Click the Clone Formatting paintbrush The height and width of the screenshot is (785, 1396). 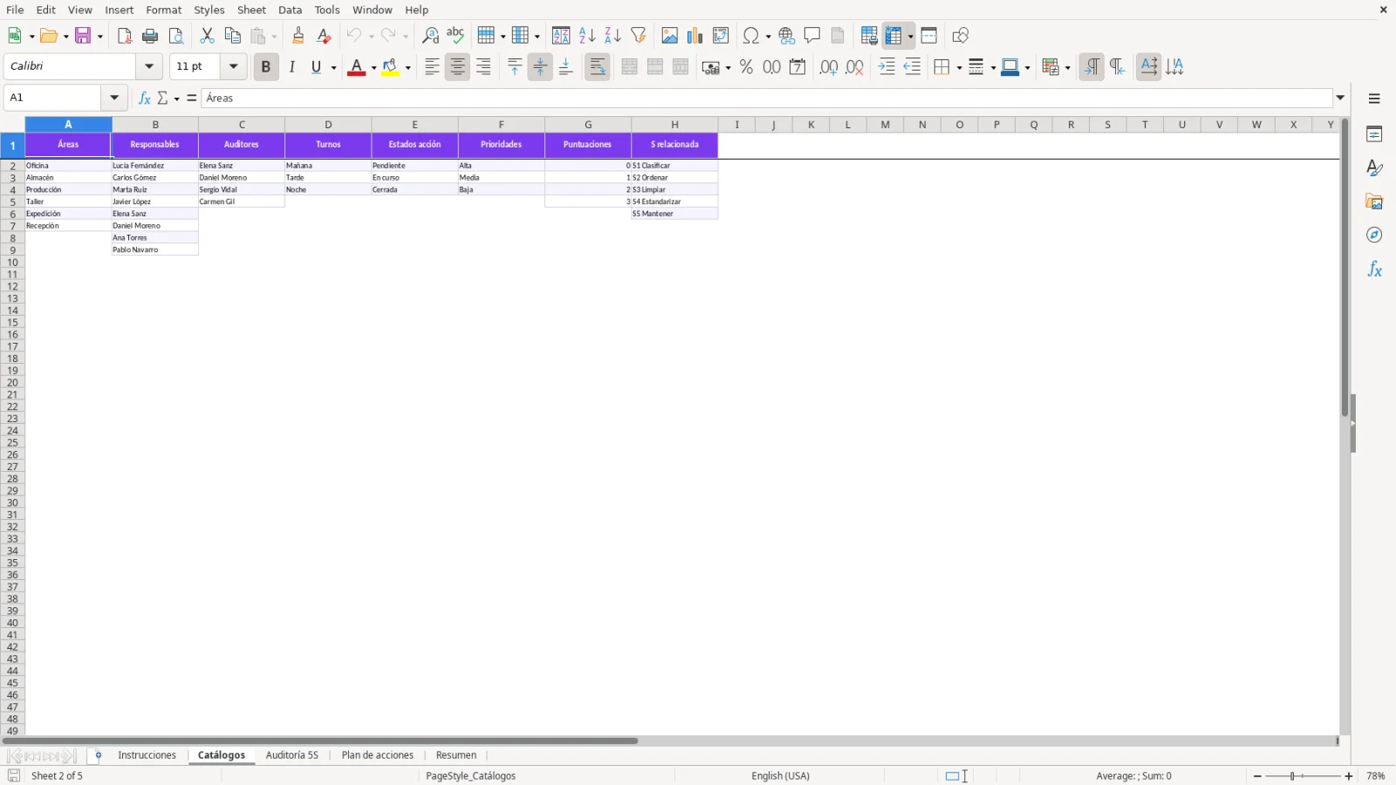[298, 36]
